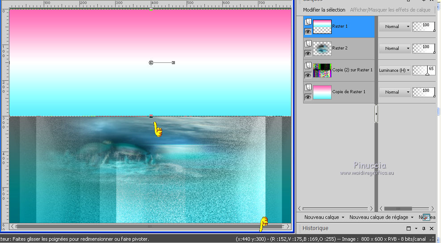Click the status bar resize grip
The image size is (441, 243).
433,239
